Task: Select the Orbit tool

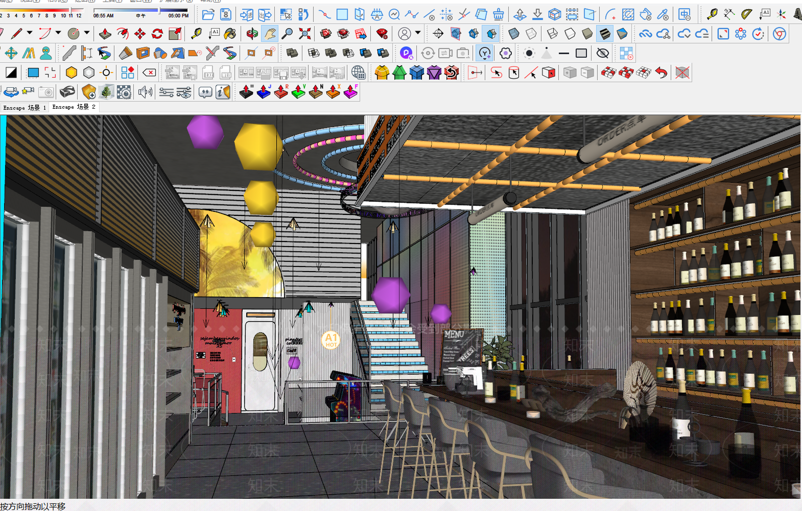Action: [x=252, y=34]
